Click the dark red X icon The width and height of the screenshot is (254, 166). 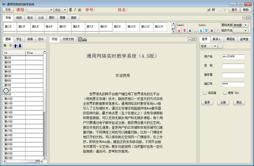click(x=212, y=31)
